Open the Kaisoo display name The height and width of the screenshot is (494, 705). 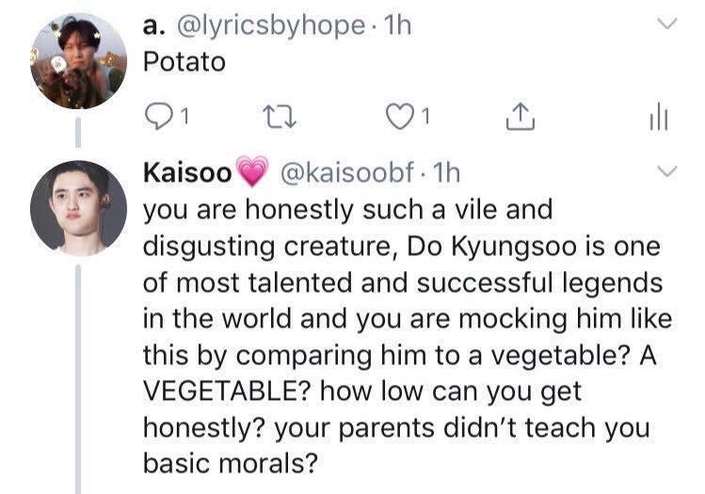(187, 174)
